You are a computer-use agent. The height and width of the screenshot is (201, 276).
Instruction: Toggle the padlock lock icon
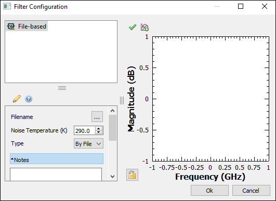point(132,175)
